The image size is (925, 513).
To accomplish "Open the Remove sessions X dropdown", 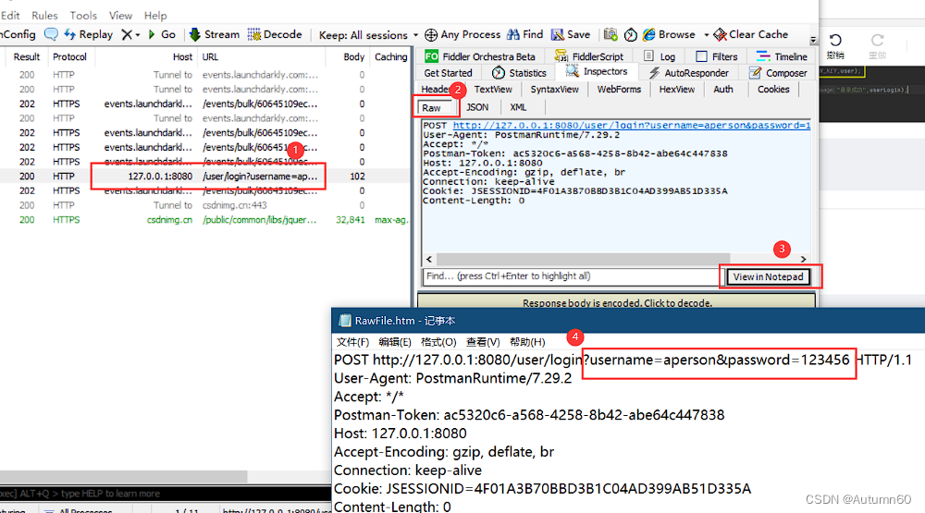I will coord(130,35).
